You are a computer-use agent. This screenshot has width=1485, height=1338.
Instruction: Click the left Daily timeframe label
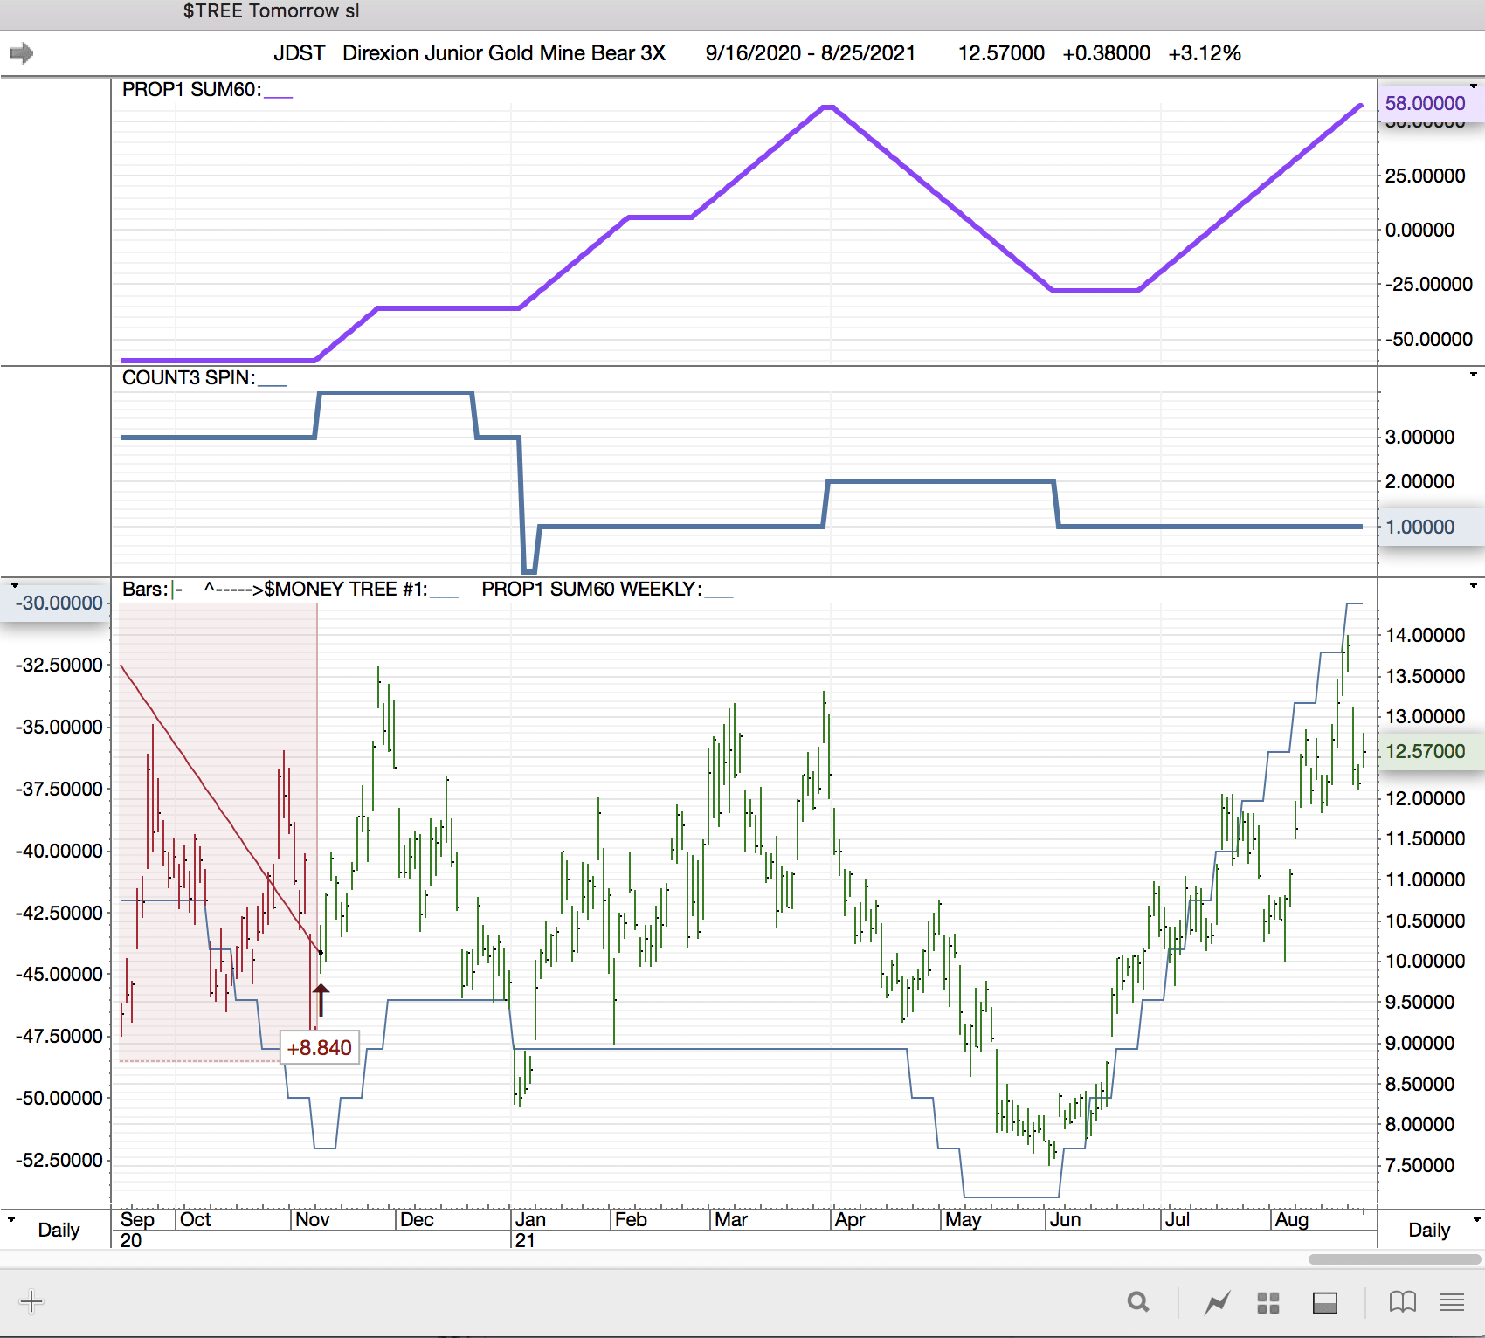[x=59, y=1231]
